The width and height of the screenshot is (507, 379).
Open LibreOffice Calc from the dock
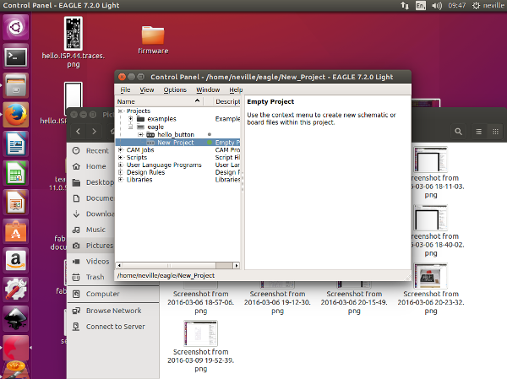[x=15, y=173]
